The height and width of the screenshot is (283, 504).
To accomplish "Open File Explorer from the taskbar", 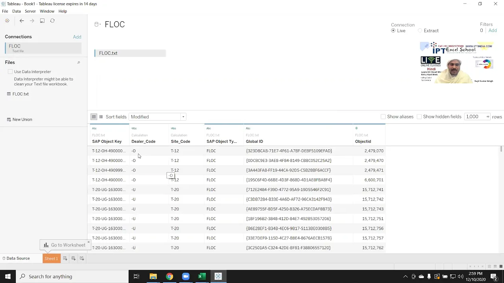I will click(x=153, y=276).
